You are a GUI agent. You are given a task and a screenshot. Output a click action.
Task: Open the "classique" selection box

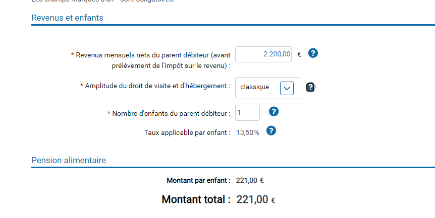[267, 88]
